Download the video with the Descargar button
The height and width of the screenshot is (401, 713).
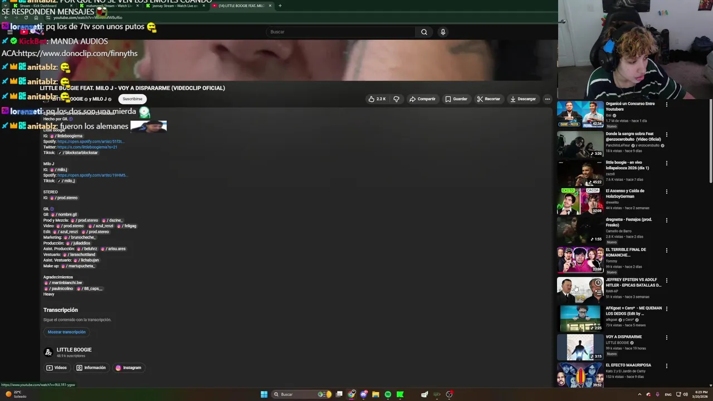tap(523, 99)
